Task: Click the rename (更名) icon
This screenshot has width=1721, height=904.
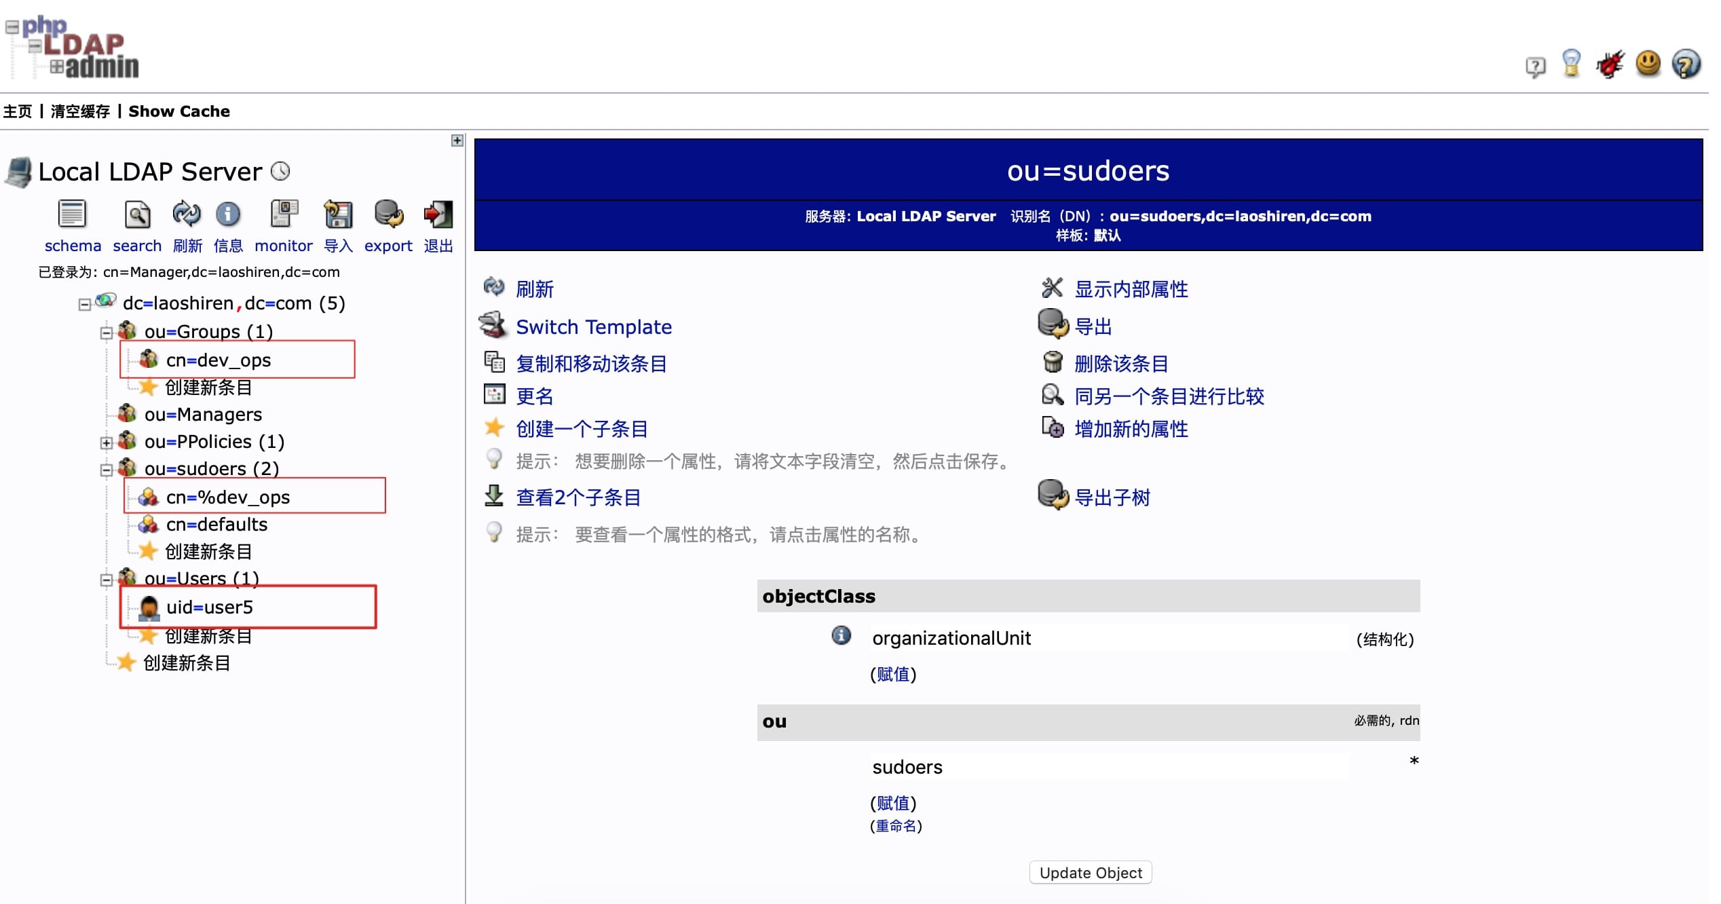Action: (x=494, y=394)
